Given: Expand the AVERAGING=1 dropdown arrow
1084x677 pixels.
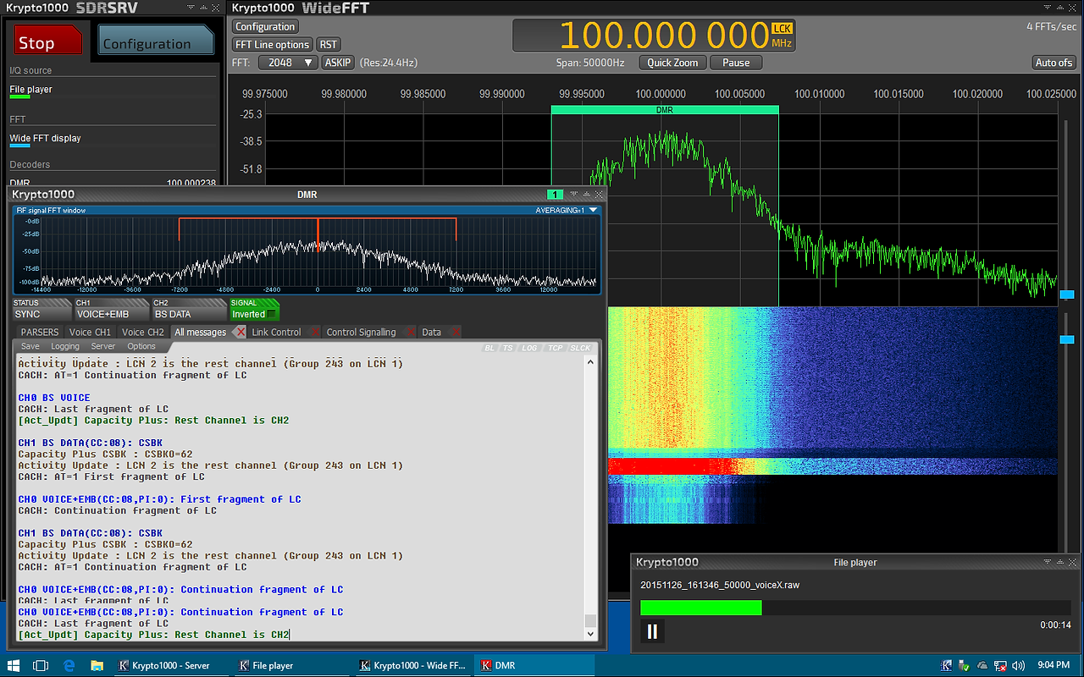Looking at the screenshot, I should 593,210.
